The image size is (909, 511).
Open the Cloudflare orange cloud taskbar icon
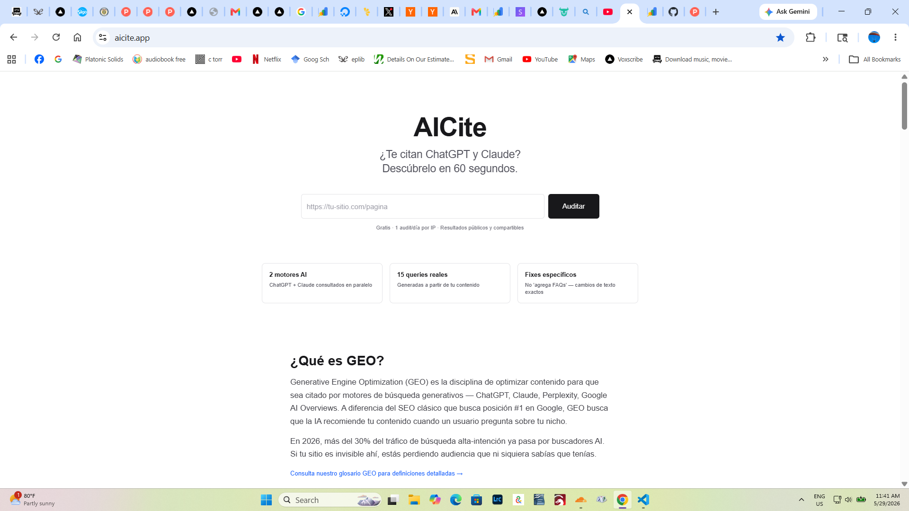[580, 500]
